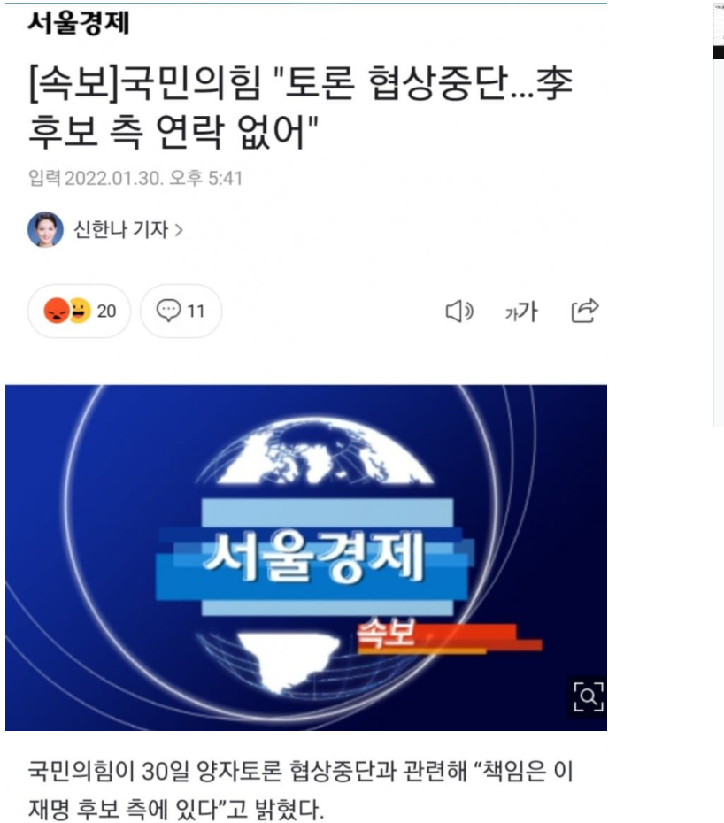Expand reporter page with the chevron arrow
Screen dimensions: 724x823
179,230
